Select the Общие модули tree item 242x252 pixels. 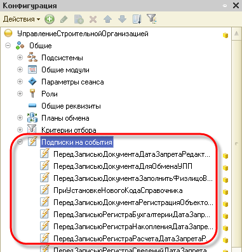[x=65, y=70]
